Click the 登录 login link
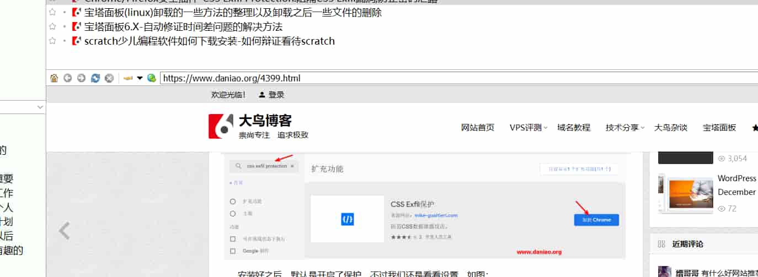Screen dimensions: 758x277 276,95
